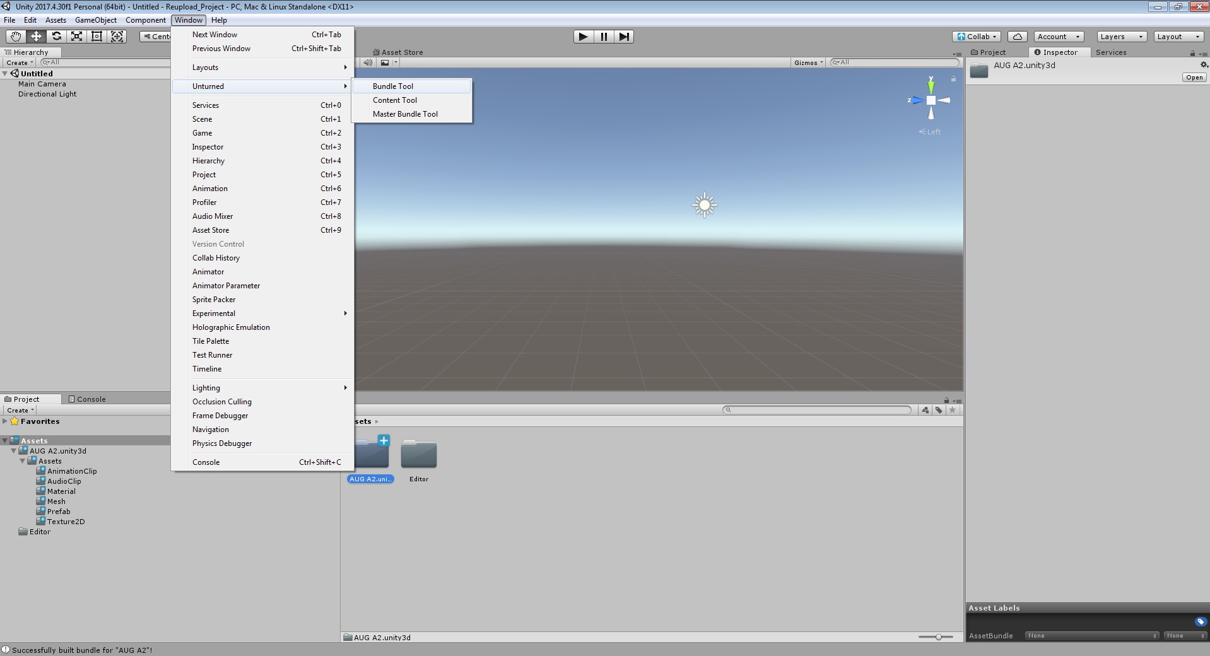Select Main Camera in the Hierarchy
1210x656 pixels.
[x=42, y=84]
